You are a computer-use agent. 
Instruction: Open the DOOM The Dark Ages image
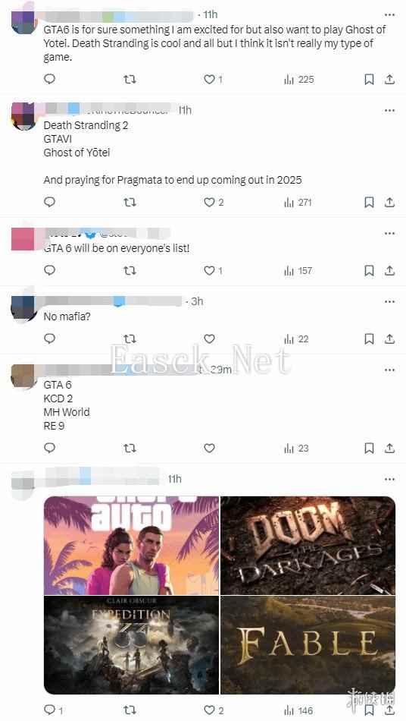pyautogui.click(x=308, y=546)
